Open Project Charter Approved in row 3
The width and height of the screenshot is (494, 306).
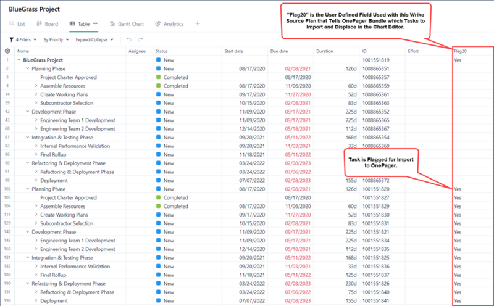(x=69, y=77)
